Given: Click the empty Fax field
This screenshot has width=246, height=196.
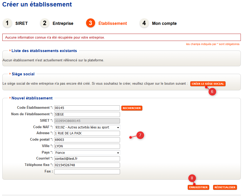Looking at the screenshot, I should pyautogui.click(x=87, y=171).
